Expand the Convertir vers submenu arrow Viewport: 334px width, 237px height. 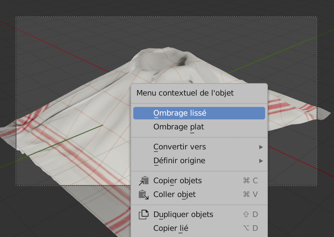pyautogui.click(x=261, y=147)
